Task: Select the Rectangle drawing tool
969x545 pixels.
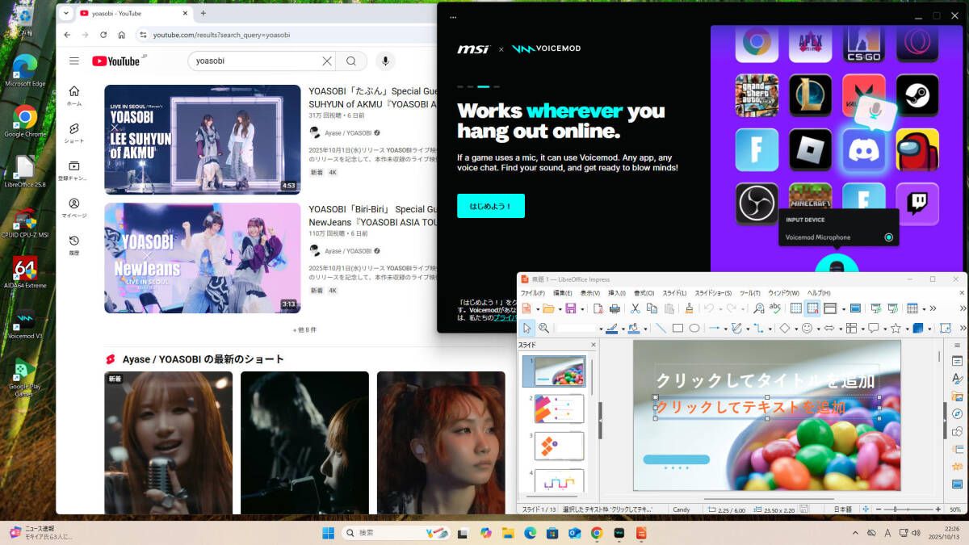Action: 677,328
